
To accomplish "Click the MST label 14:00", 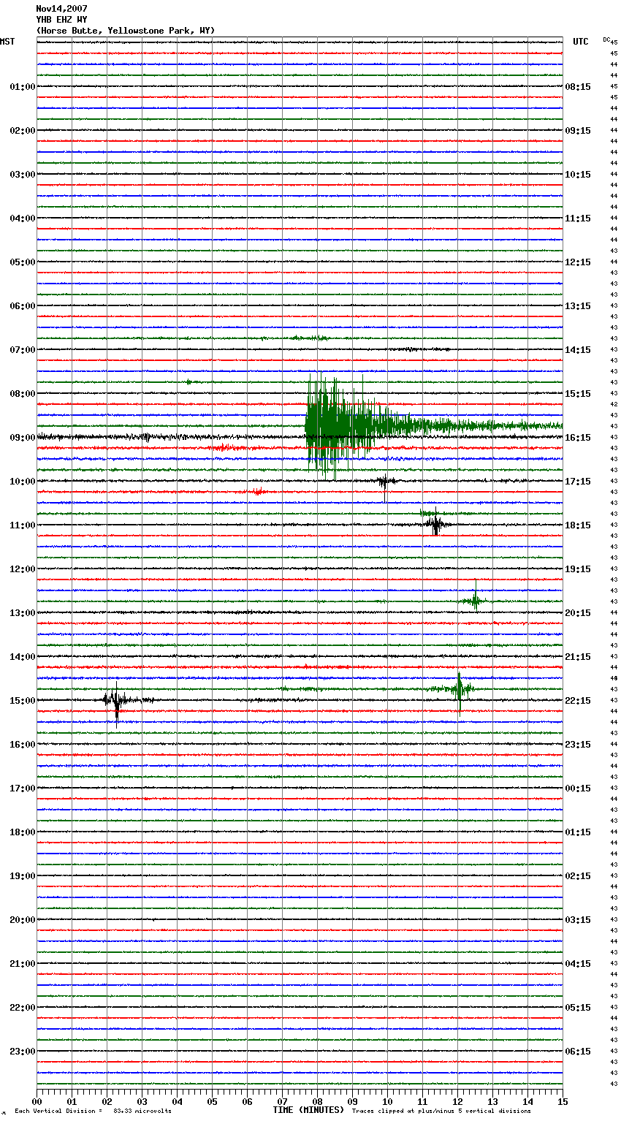I will pyautogui.click(x=22, y=657).
